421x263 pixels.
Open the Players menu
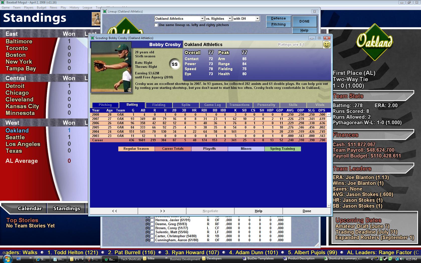coord(29,7)
